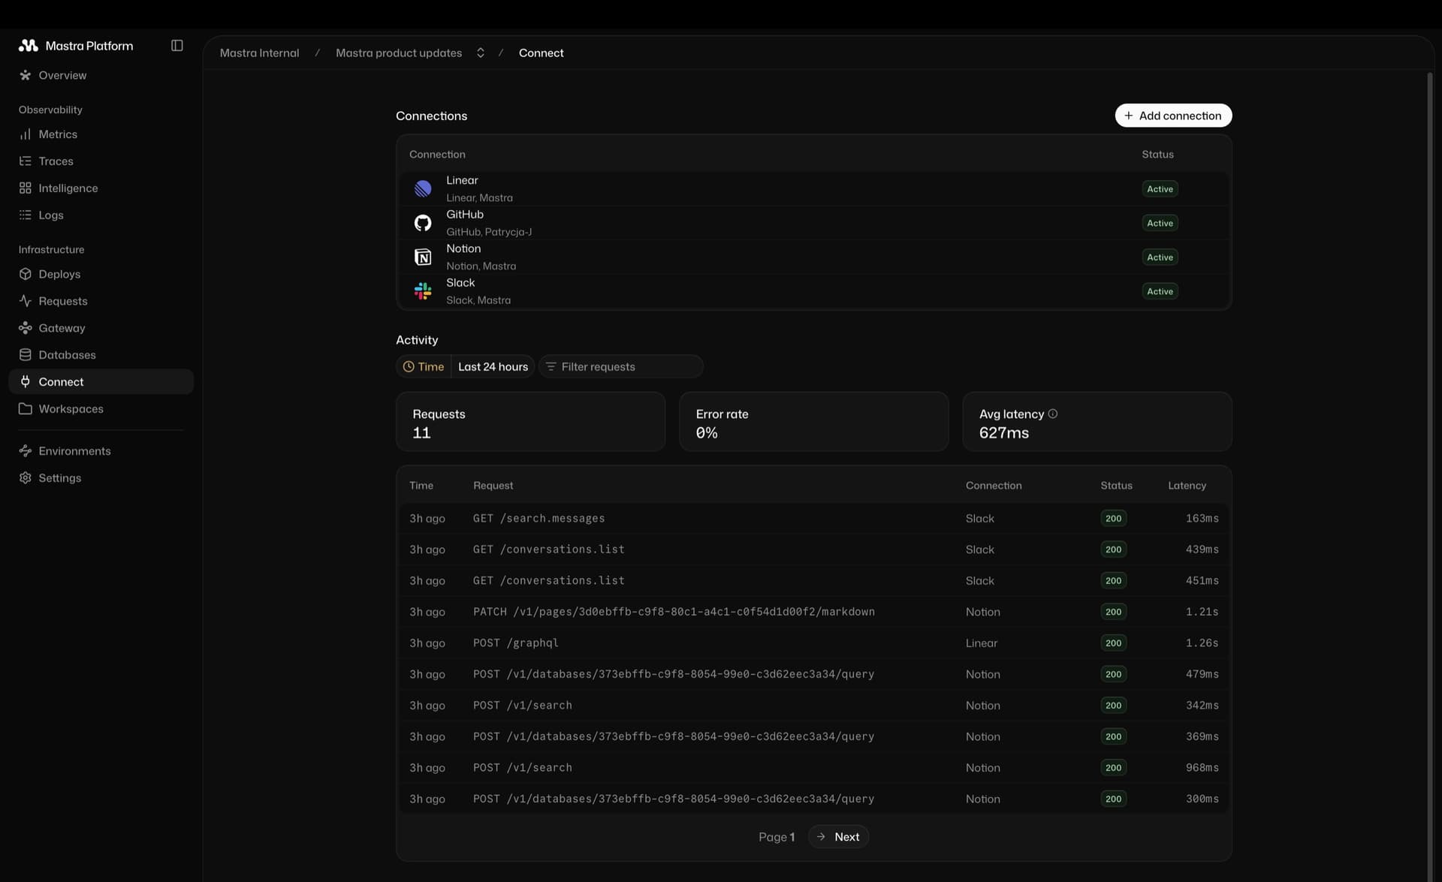Click the filter icon beside Filter requests
The width and height of the screenshot is (1442, 882).
(551, 367)
